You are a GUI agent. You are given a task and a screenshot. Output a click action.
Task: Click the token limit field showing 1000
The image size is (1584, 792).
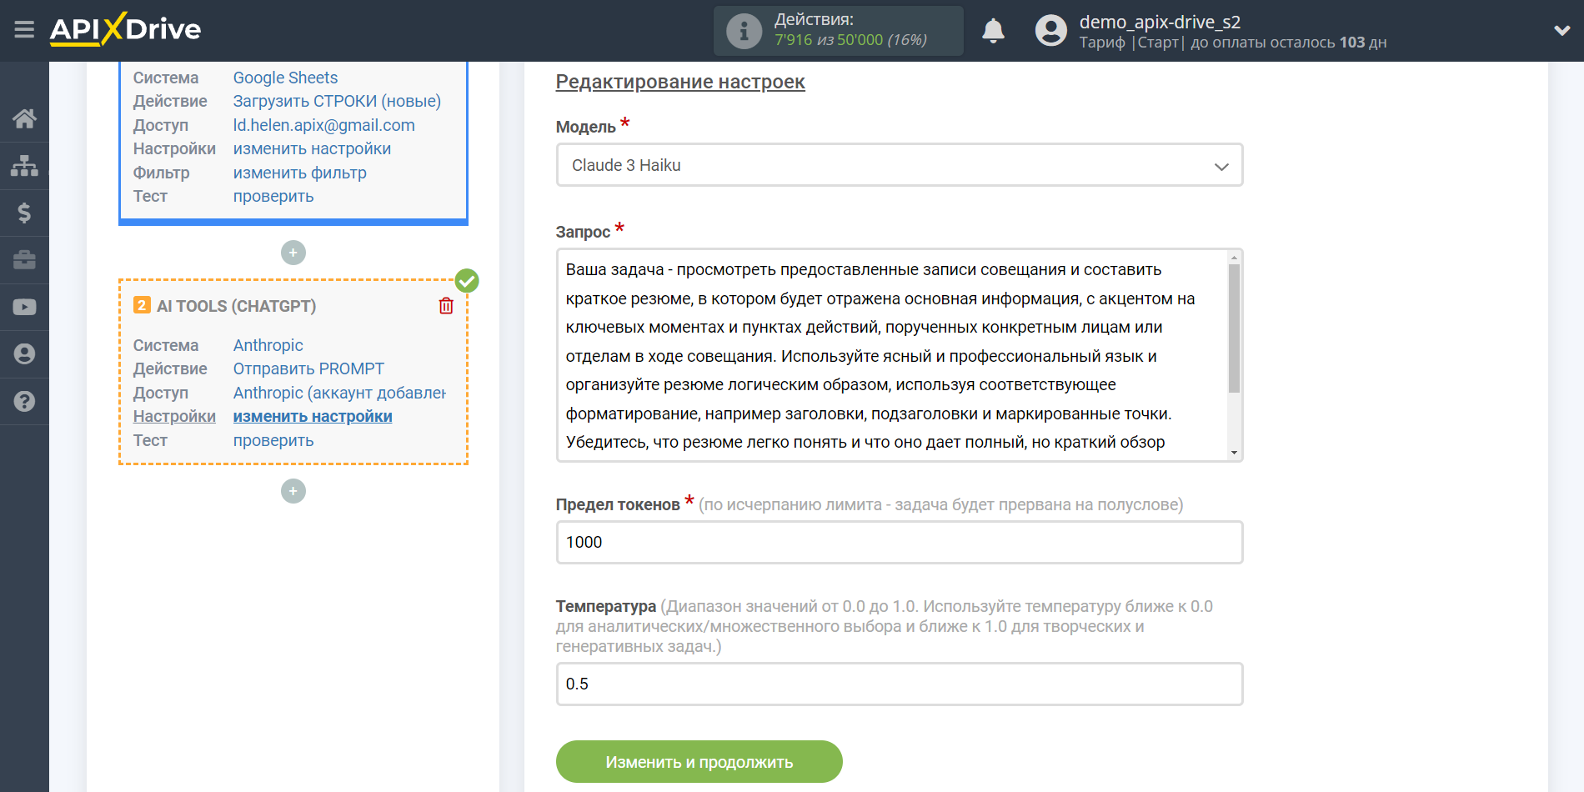[900, 542]
